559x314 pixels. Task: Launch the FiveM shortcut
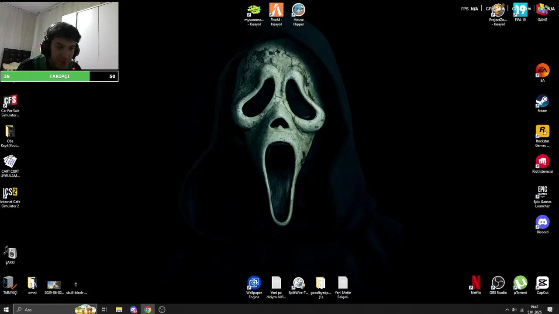[x=276, y=14]
